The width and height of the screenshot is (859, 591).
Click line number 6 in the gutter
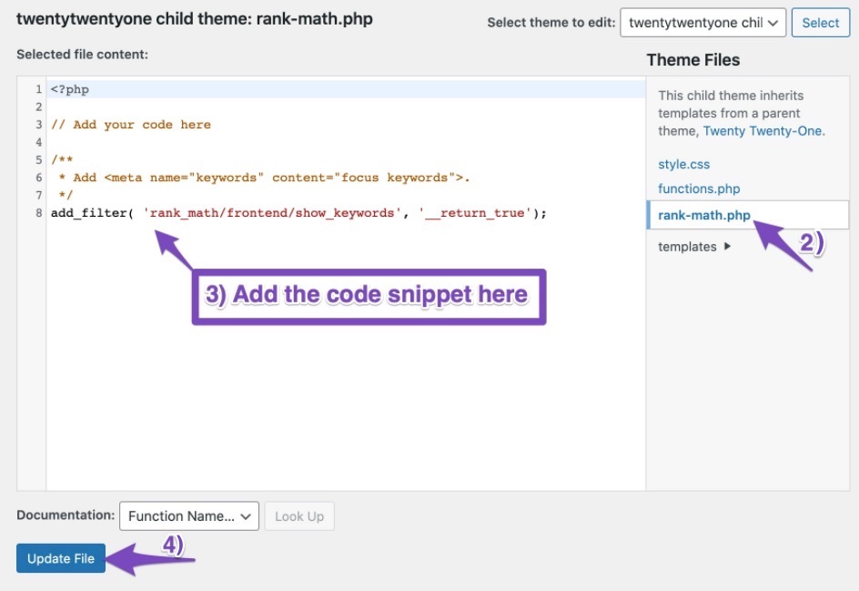[39, 178]
